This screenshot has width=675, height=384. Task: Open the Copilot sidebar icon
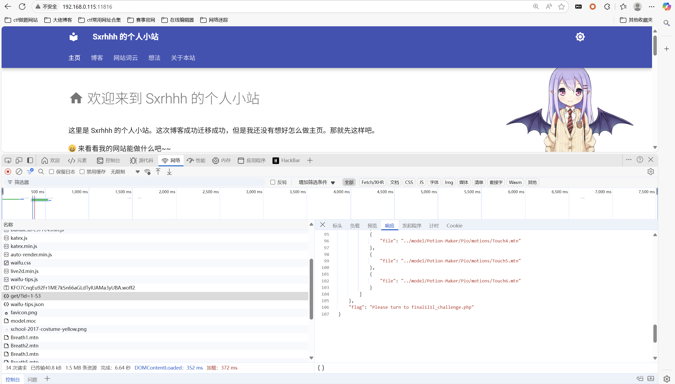(667, 7)
